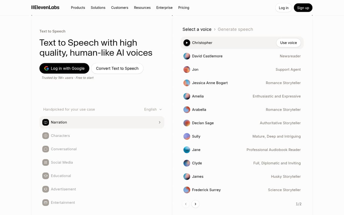Choose the Conversational chat bubble icon
Image resolution: width=344 pixels, height=215 pixels.
point(46,149)
